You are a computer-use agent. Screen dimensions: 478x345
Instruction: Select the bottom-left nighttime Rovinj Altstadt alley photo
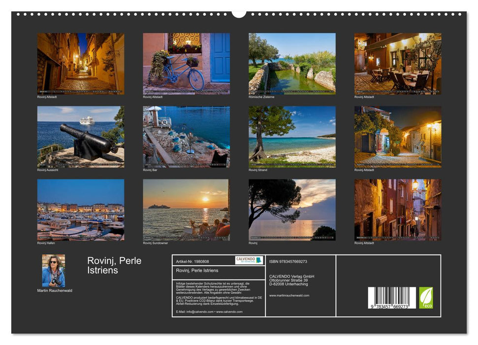point(81,62)
